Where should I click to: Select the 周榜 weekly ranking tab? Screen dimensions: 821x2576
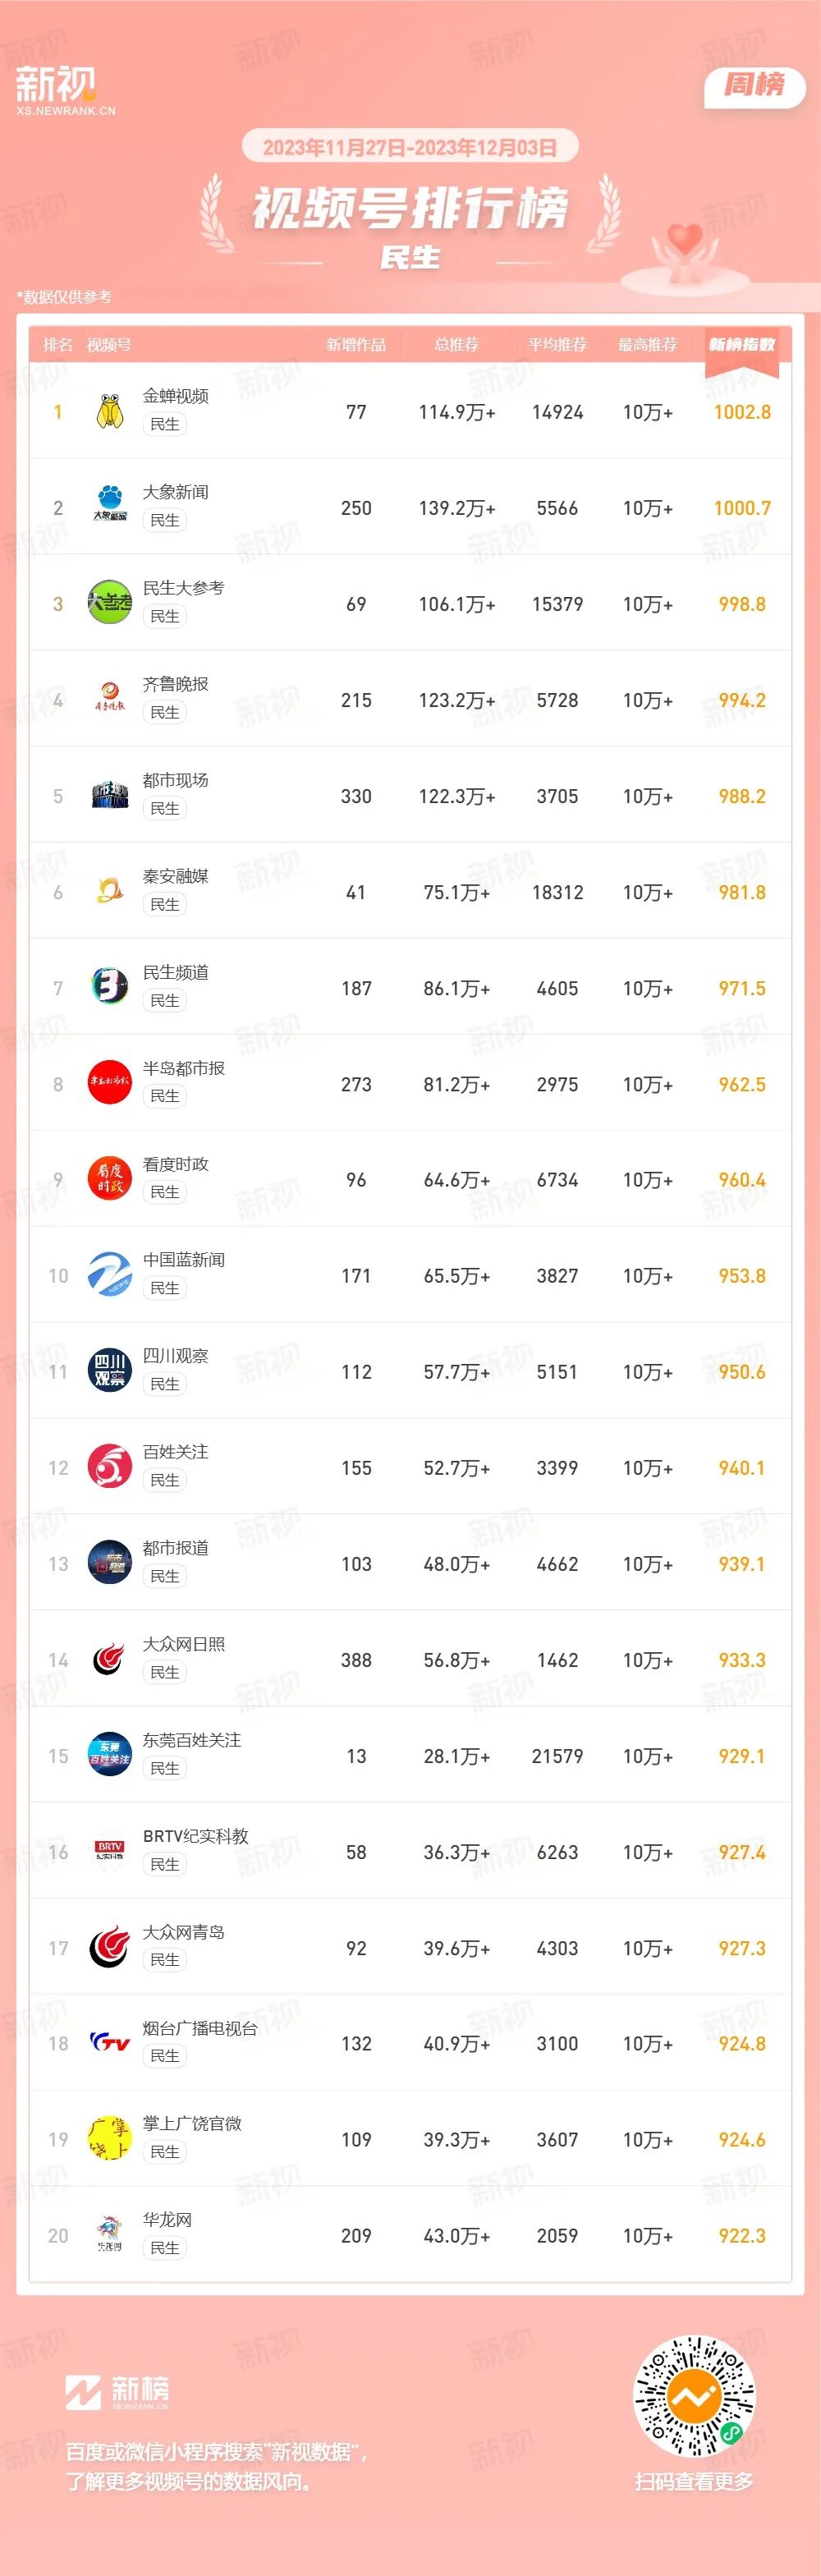coord(755,85)
